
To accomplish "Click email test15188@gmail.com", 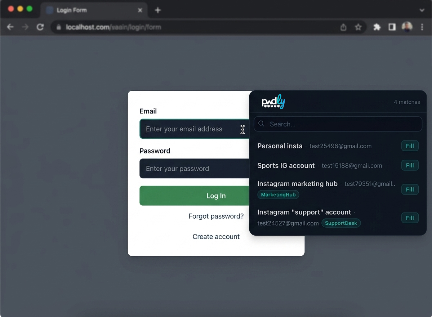I will (x=352, y=165).
